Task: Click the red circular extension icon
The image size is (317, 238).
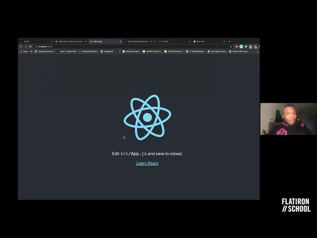Action: click(x=237, y=47)
